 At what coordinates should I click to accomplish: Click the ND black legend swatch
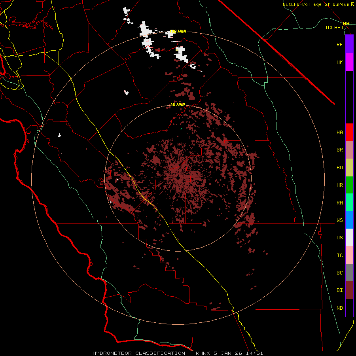coord(349,308)
